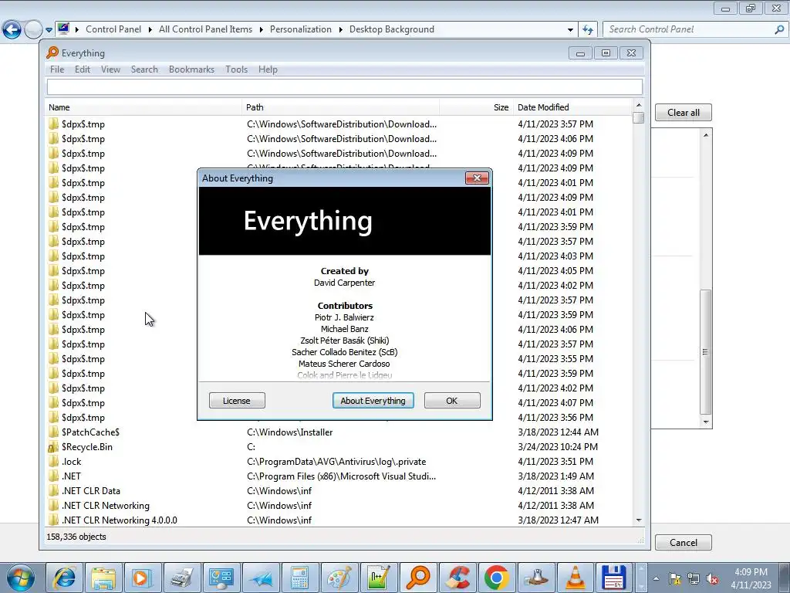
Task: Expand the address bar history dropdown
Action: (x=570, y=30)
